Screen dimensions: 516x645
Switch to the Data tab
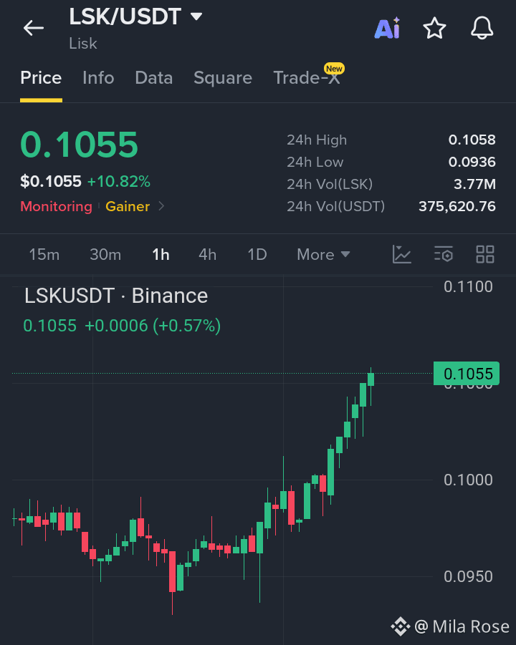153,78
